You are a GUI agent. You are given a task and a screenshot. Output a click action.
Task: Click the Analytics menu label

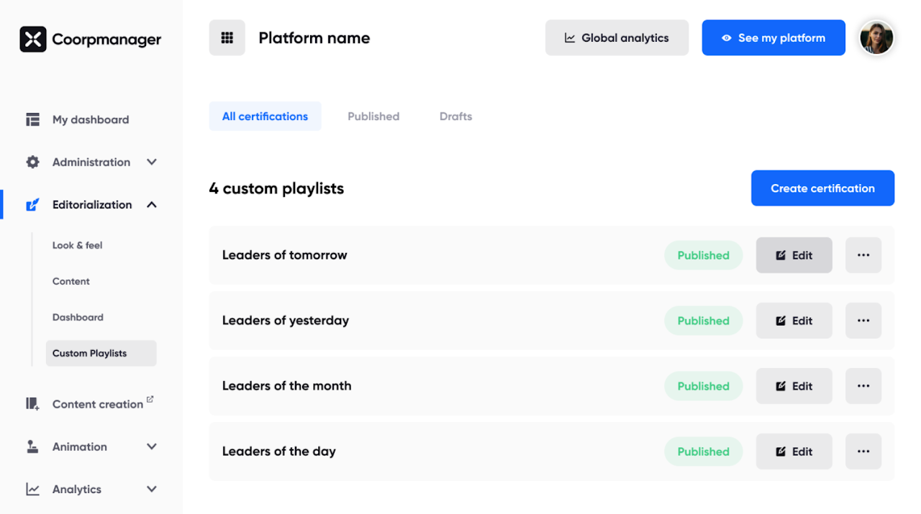(x=77, y=490)
